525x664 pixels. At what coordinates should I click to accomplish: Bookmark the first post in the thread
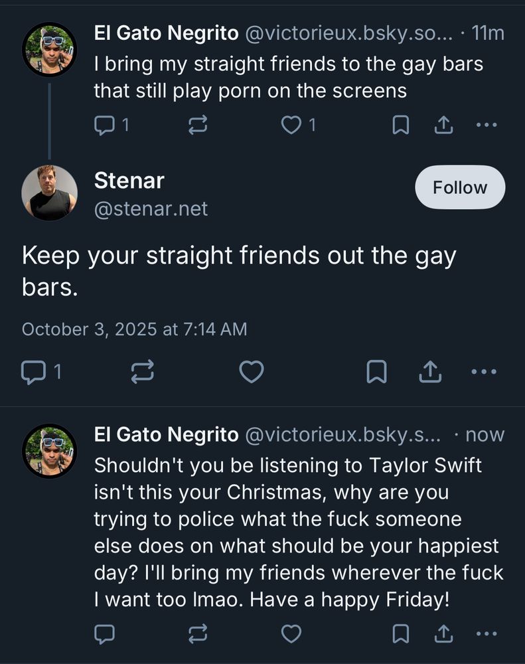pos(400,124)
